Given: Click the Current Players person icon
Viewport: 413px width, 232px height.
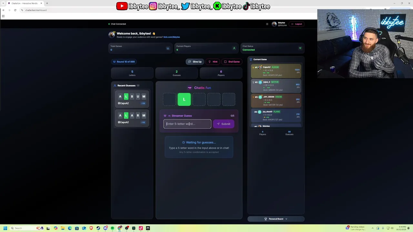Looking at the screenshot, I should pos(234,48).
